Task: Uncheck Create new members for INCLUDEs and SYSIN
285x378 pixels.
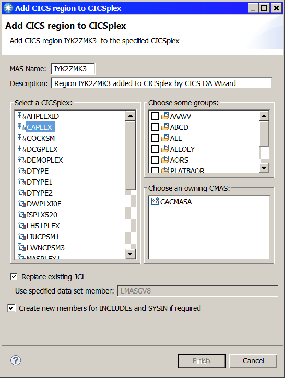Action: 11,308
